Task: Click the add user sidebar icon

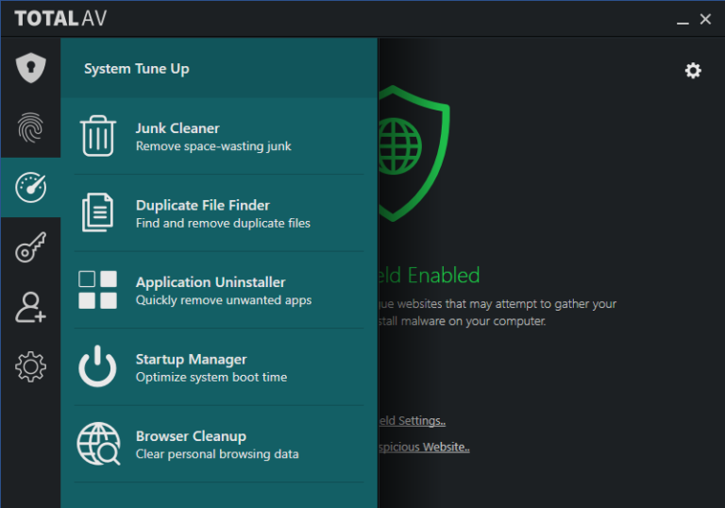Action: (30, 307)
